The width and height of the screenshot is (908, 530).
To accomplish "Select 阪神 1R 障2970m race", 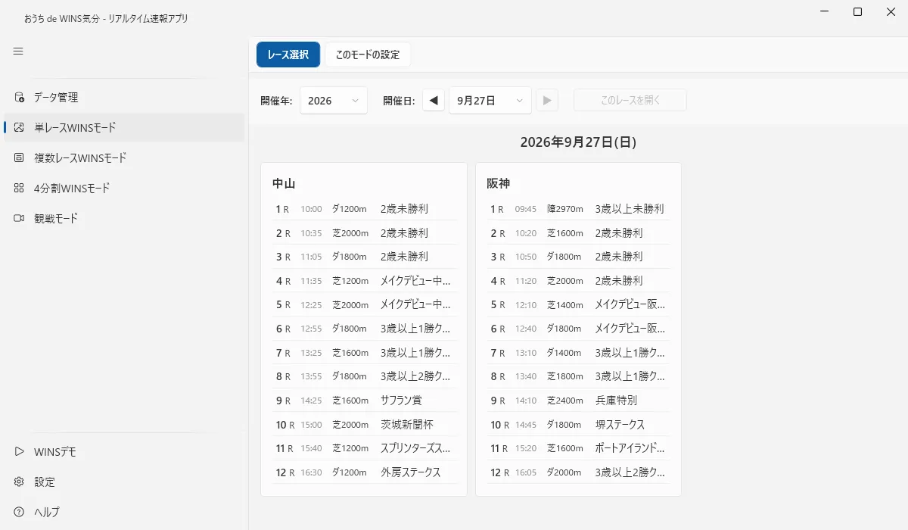I will 578,209.
